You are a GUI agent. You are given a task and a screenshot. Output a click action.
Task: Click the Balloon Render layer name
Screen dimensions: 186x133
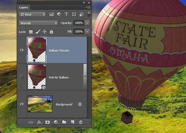pyautogui.click(x=59, y=51)
